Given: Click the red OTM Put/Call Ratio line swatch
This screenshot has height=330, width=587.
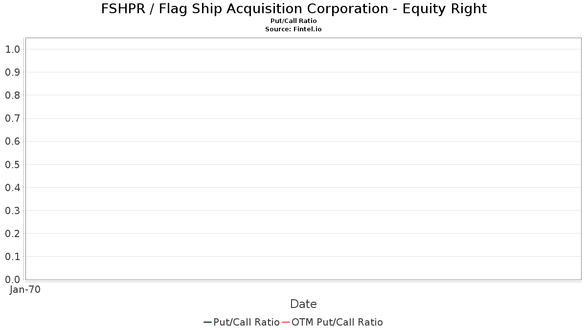Looking at the screenshot, I should tap(286, 322).
